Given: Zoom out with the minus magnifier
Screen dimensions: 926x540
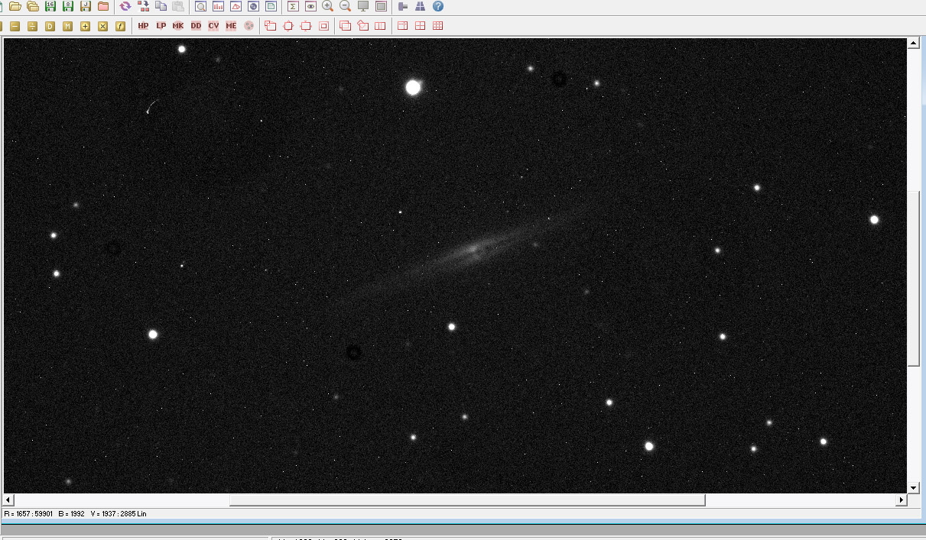Looking at the screenshot, I should click(x=346, y=6).
